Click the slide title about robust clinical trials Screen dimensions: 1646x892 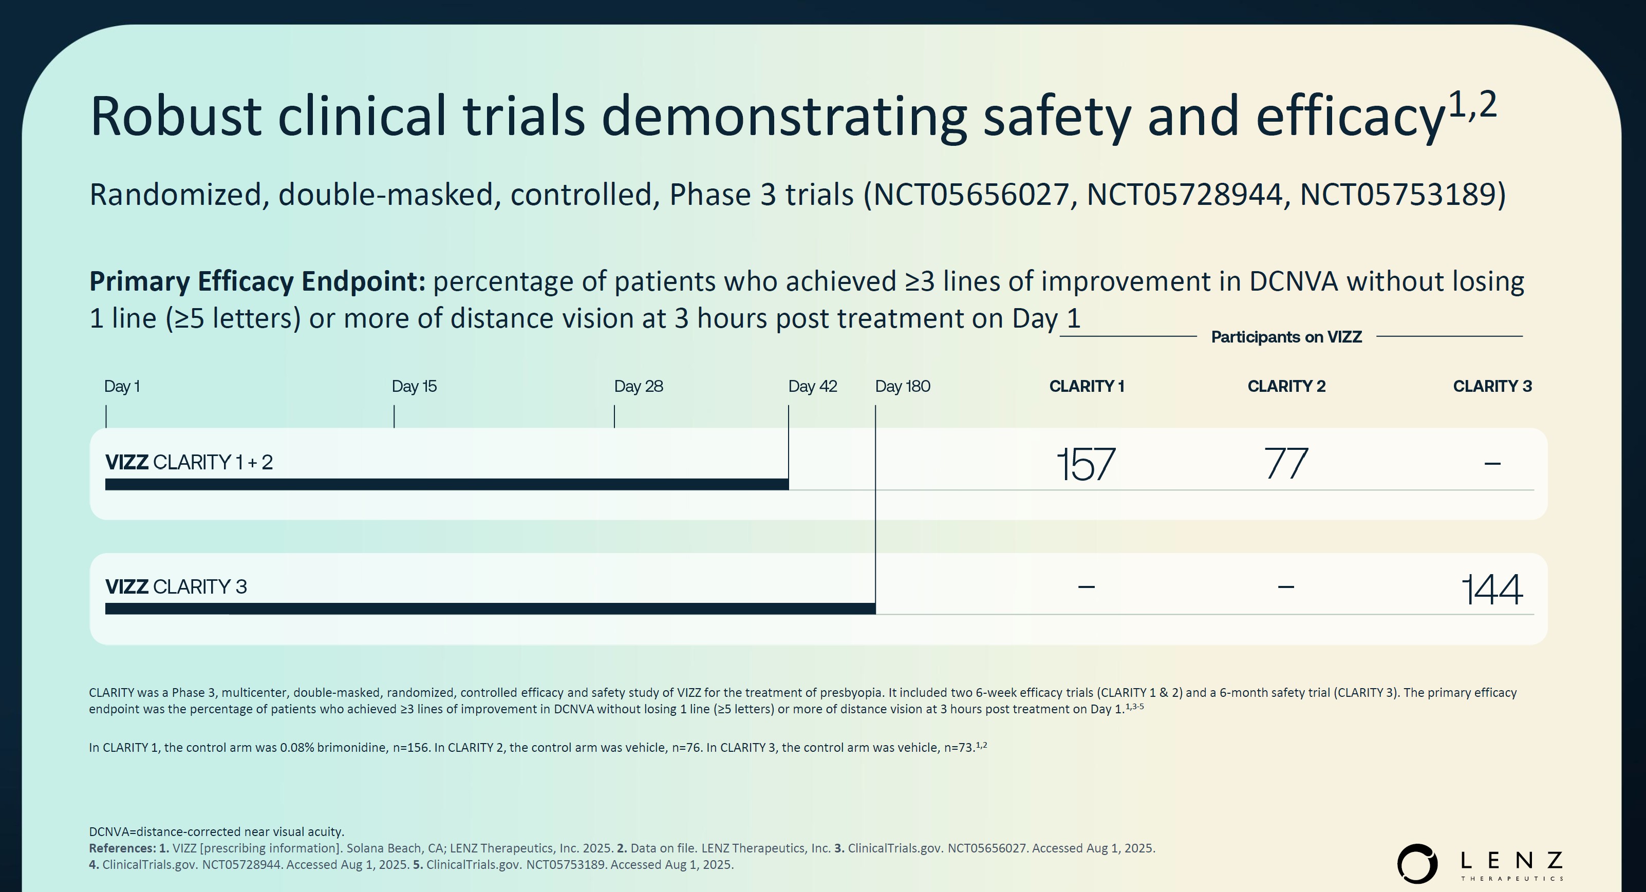[792, 116]
